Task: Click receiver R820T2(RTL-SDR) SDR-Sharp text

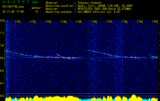Action: pyautogui.click(x=104, y=9)
